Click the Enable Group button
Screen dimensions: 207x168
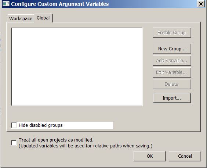pos(172,33)
